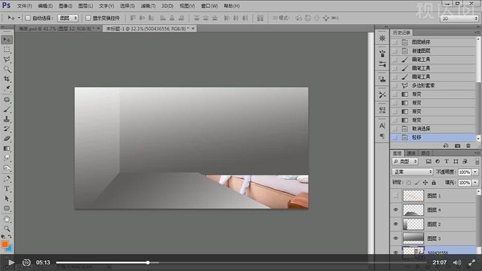Select the Zoom tool
Image resolution: width=482 pixels, height=271 pixels.
click(x=7, y=229)
